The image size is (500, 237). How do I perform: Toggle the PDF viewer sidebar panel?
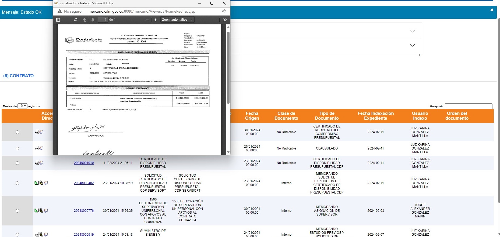point(58,20)
